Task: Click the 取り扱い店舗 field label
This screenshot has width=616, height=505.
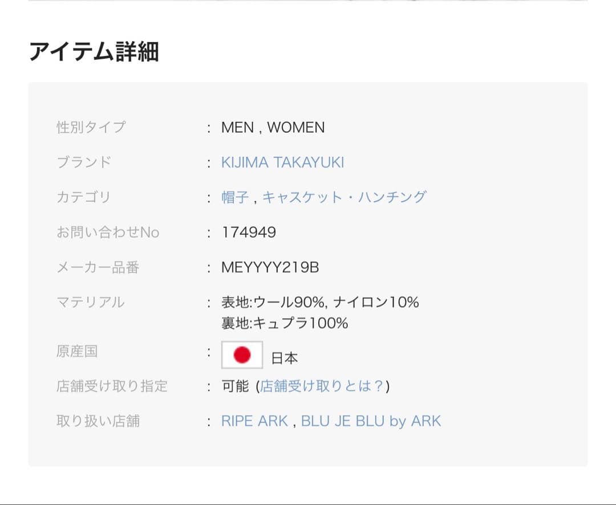Action: 98,421
